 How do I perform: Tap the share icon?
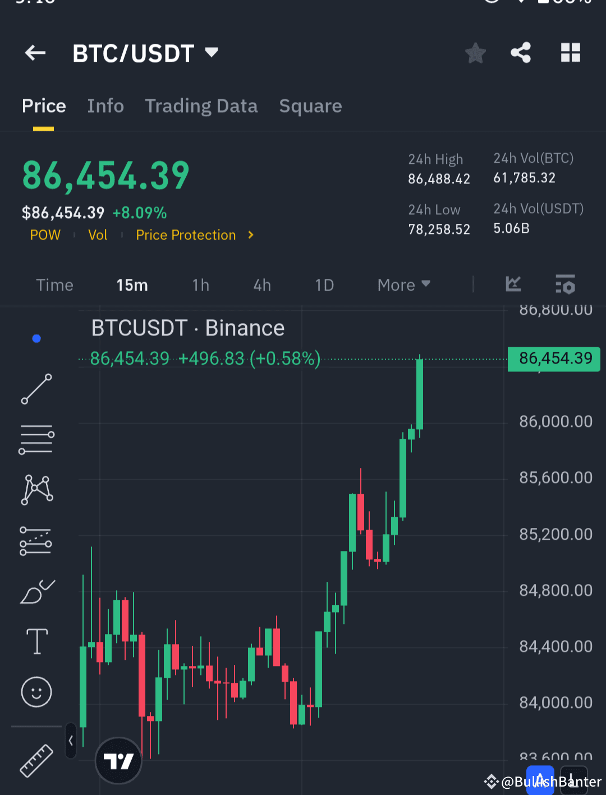coord(521,53)
